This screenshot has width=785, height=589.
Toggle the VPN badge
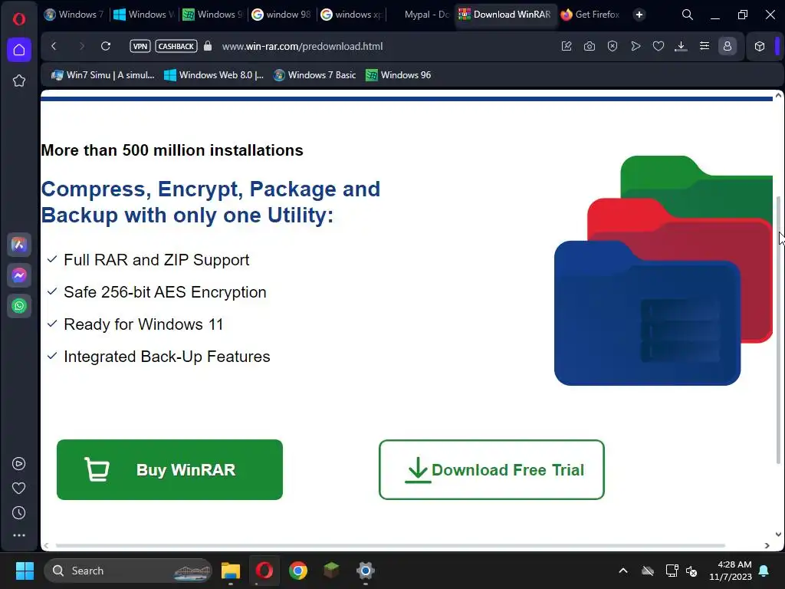pos(140,46)
